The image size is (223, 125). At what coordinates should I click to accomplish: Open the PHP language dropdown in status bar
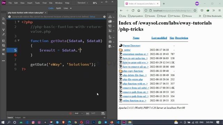coord(79,114)
